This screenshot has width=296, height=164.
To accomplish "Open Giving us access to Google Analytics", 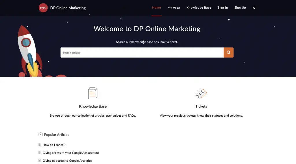I will pyautogui.click(x=67, y=161).
